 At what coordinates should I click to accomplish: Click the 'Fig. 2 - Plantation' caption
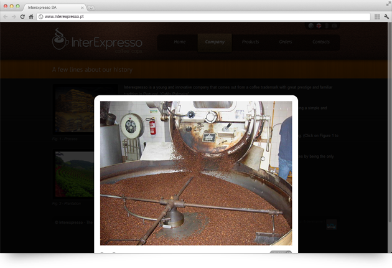coord(67,204)
